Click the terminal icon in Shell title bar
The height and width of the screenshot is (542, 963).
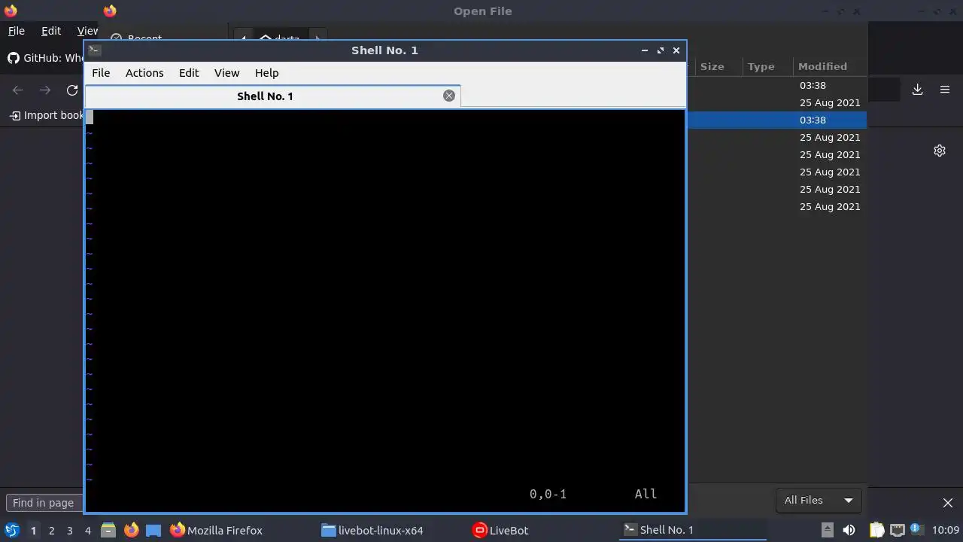[x=94, y=50]
